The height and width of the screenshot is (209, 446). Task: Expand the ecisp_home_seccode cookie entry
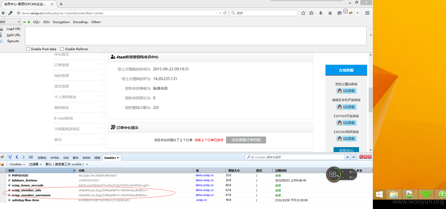9,185
